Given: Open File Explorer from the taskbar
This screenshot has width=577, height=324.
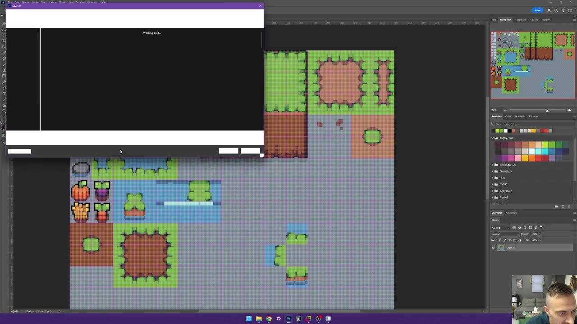Looking at the screenshot, I should [259, 319].
